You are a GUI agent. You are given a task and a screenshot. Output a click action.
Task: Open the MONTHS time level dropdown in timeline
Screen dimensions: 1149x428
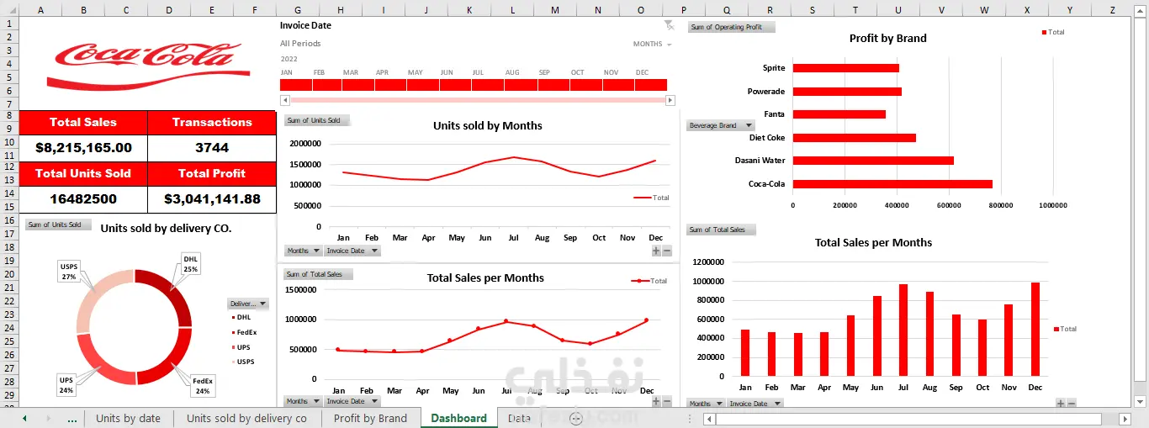tap(653, 44)
